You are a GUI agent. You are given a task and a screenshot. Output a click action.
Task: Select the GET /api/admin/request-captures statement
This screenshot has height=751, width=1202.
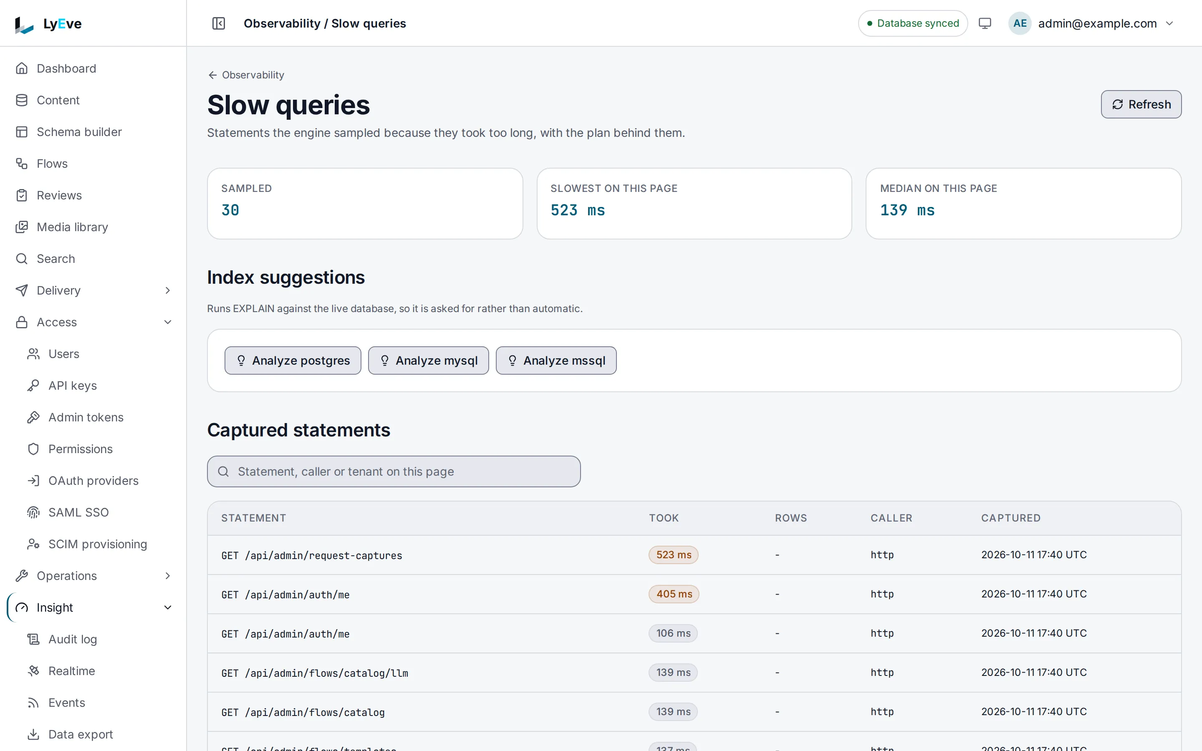[x=311, y=555]
